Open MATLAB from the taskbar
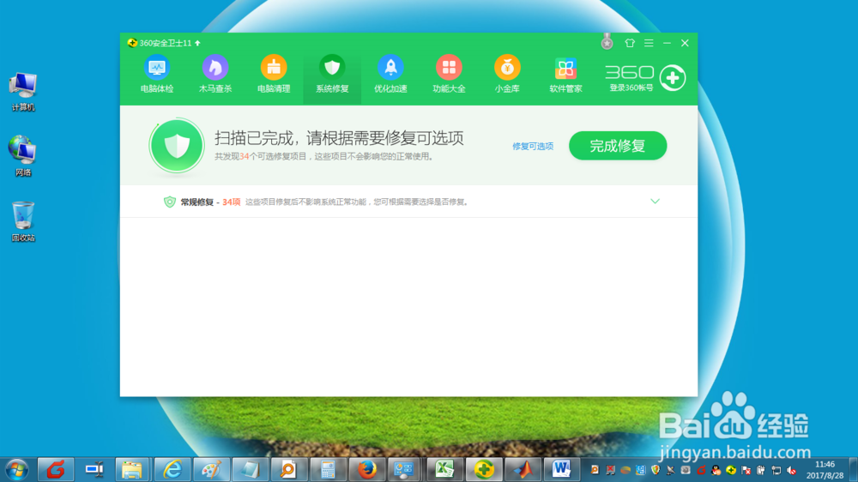The width and height of the screenshot is (858, 482). [x=522, y=469]
